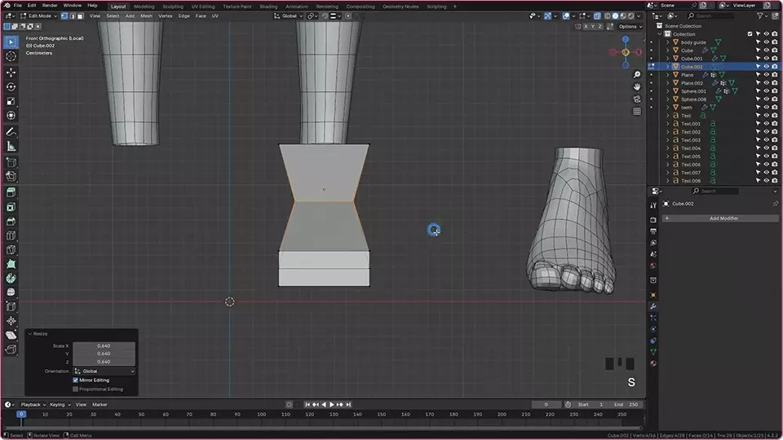Enable vertex select mode

(64, 16)
